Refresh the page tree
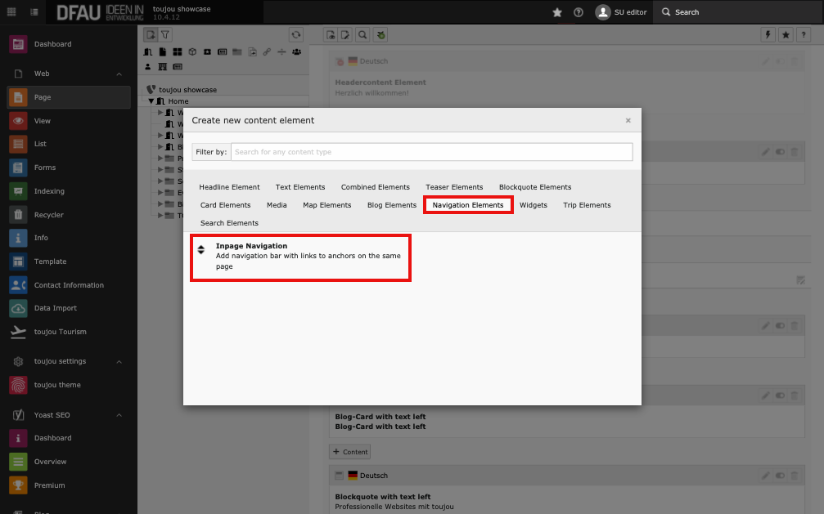Image resolution: width=824 pixels, height=514 pixels. [x=296, y=35]
